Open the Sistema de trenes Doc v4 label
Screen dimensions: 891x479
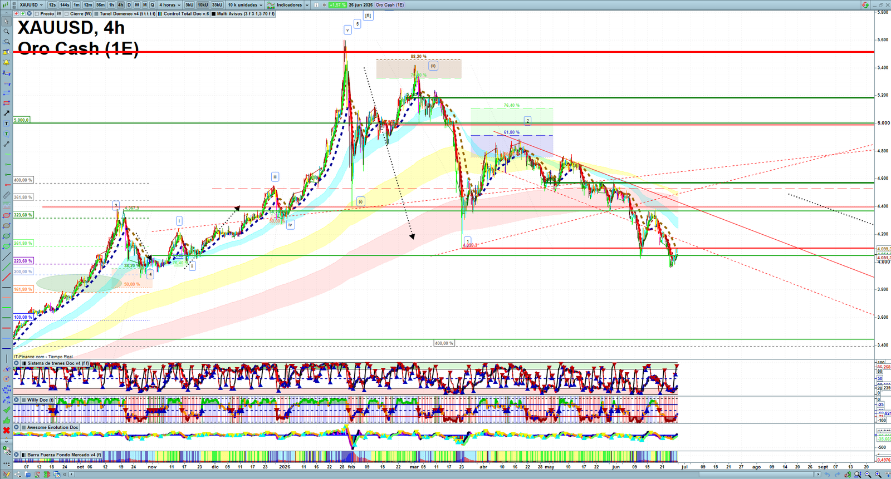pyautogui.click(x=58, y=363)
